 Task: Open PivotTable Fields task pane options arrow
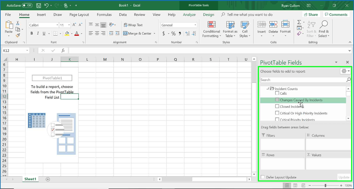coord(336,62)
